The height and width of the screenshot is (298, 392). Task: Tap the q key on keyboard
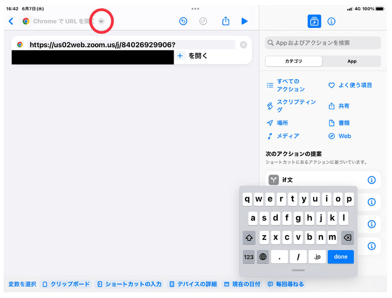247,199
